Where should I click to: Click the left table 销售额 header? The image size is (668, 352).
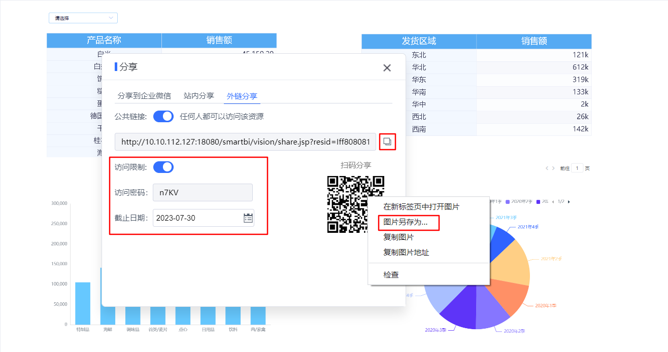219,41
